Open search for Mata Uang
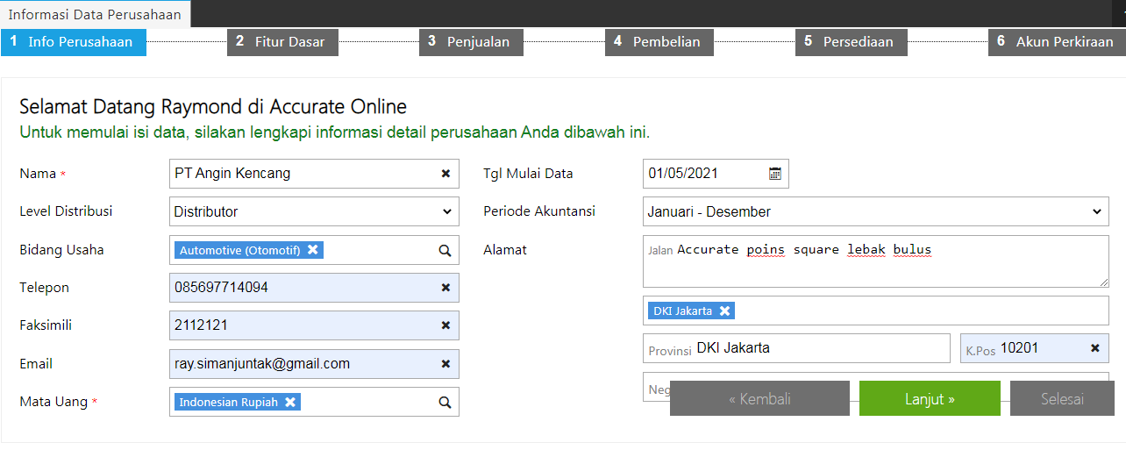The height and width of the screenshot is (450, 1126). 445,402
